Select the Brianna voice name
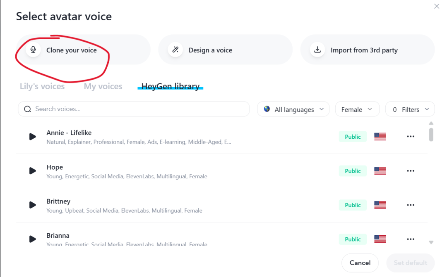 coord(58,235)
